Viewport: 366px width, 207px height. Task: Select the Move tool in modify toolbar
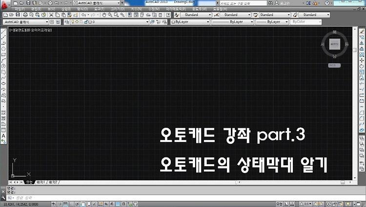click(362, 60)
